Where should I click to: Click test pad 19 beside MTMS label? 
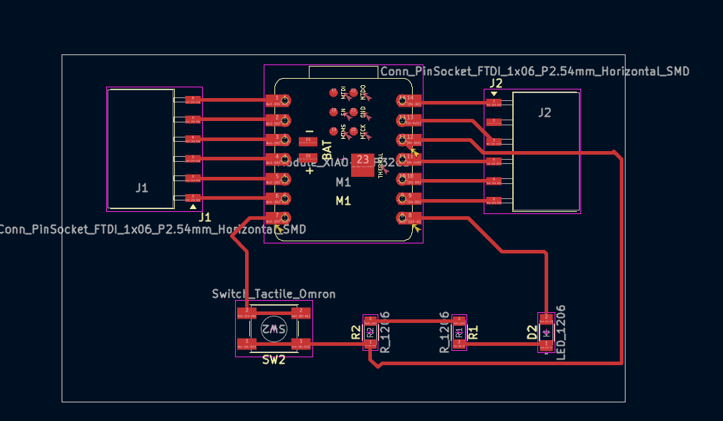click(333, 131)
